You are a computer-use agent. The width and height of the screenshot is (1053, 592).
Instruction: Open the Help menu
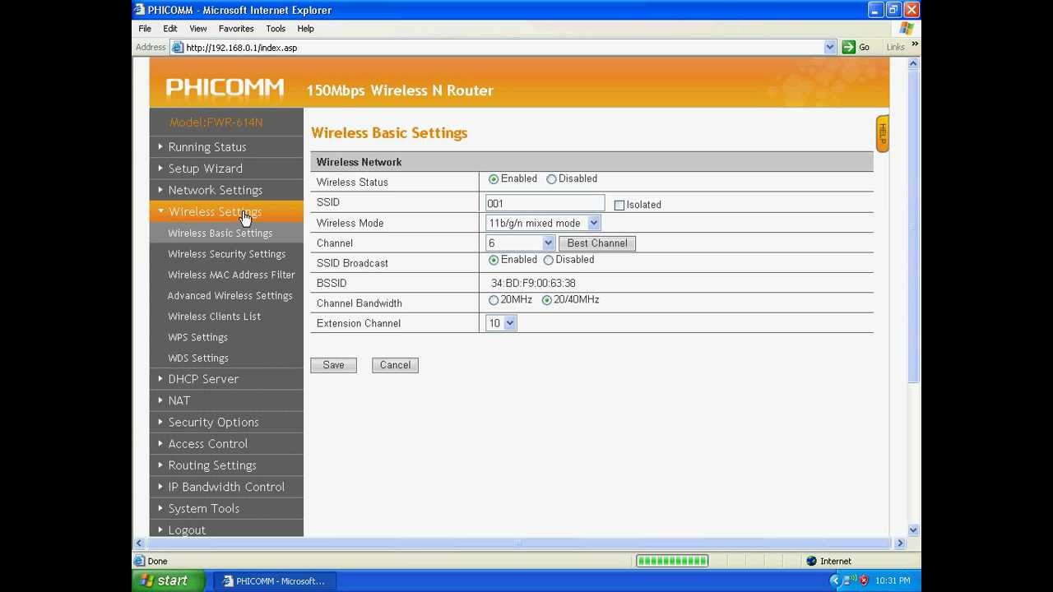coord(305,28)
